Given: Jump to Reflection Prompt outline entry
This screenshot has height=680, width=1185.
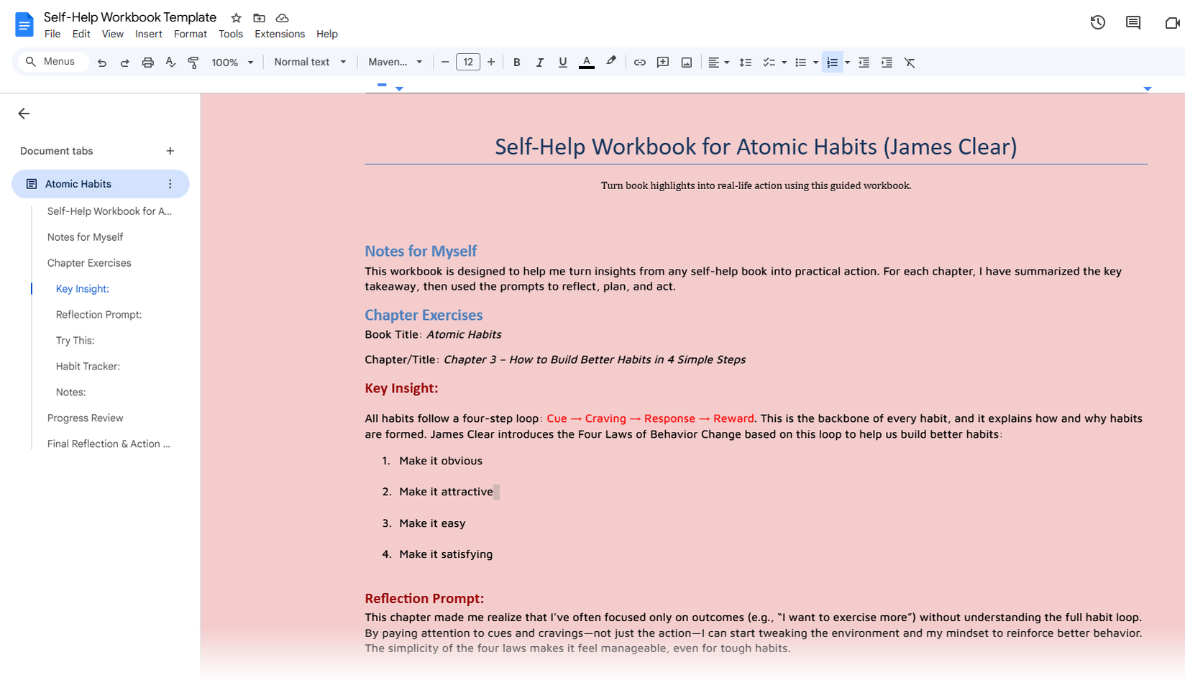Looking at the screenshot, I should click(99, 315).
